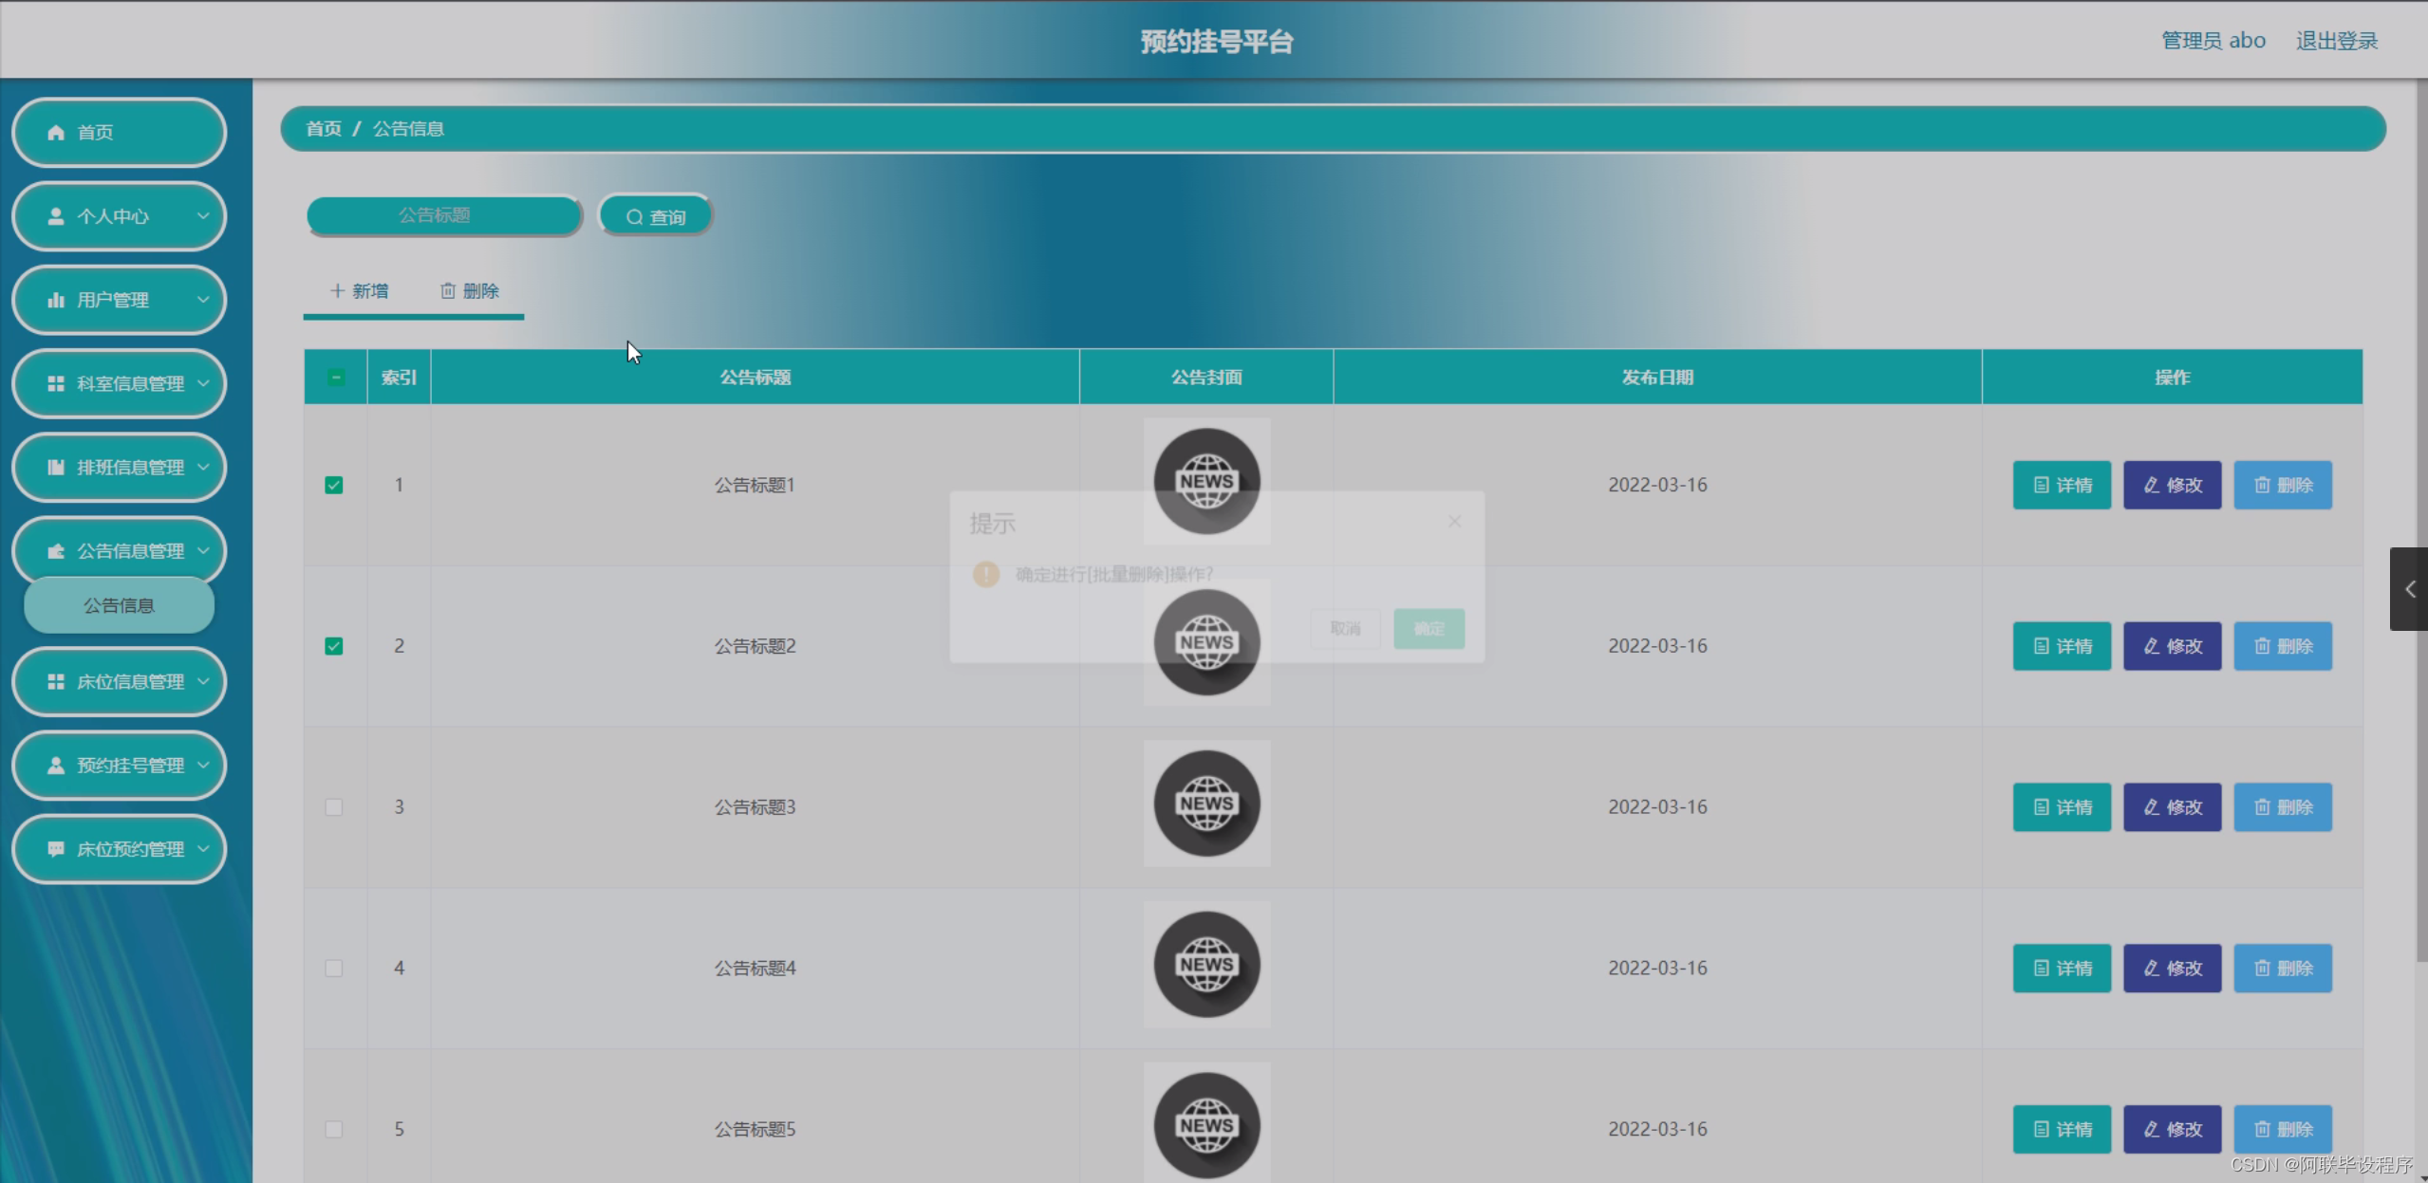Screen dimensions: 2428x1183
Task: Toggle checkbox for 公告标题1 row
Action: 334,485
